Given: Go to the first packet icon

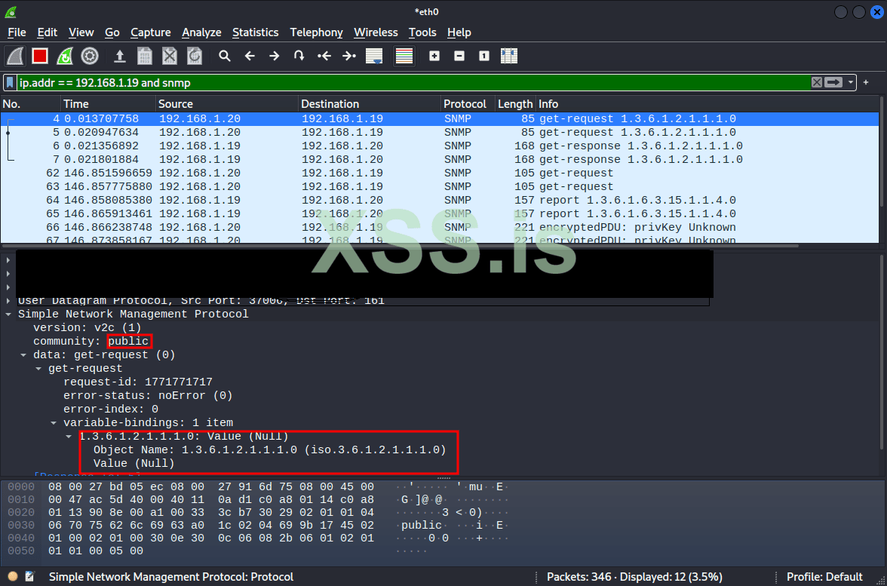Looking at the screenshot, I should pos(324,56).
